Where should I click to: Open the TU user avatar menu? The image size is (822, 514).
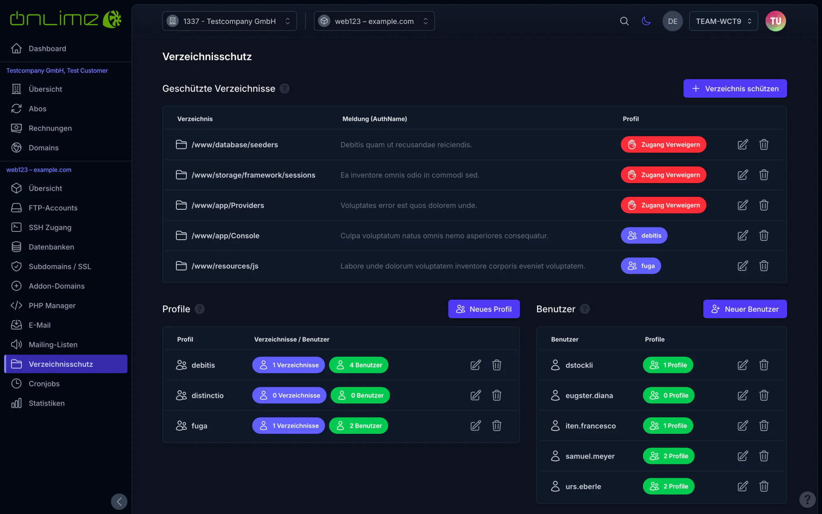pyautogui.click(x=776, y=21)
